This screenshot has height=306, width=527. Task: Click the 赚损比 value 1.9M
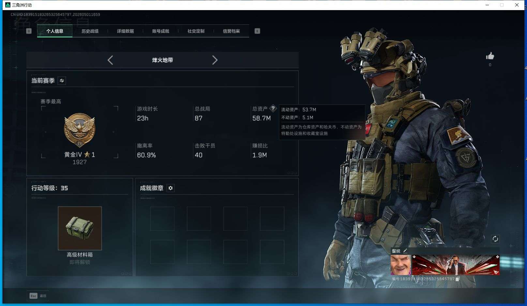(x=260, y=155)
